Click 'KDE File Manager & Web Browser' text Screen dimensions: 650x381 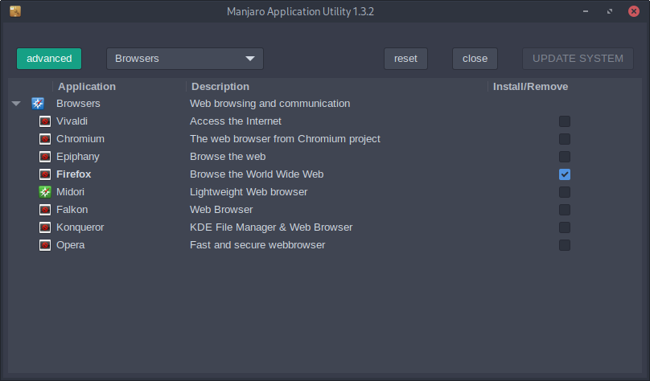pos(271,227)
